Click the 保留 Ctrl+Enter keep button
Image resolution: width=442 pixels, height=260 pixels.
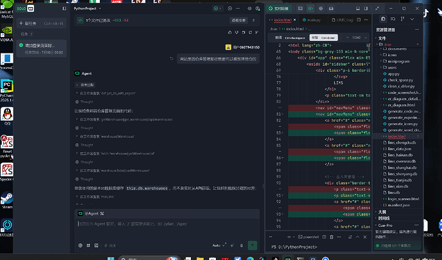tap(323, 38)
